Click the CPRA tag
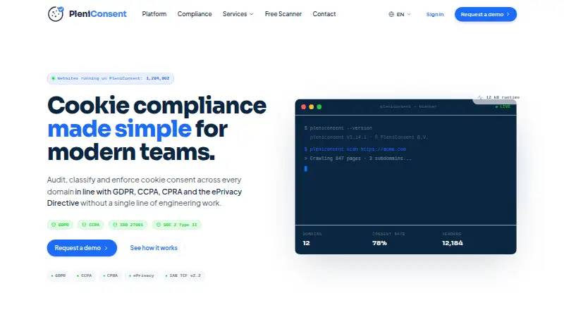564x310 pixels. 111,276
